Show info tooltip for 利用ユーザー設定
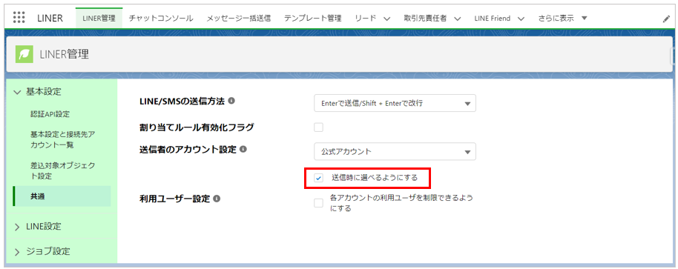 tap(217, 199)
